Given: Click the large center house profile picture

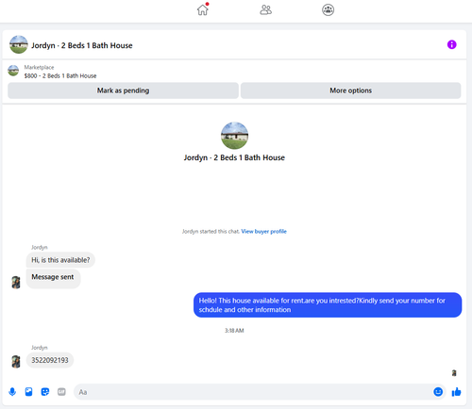Looking at the screenshot, I should click(x=234, y=136).
